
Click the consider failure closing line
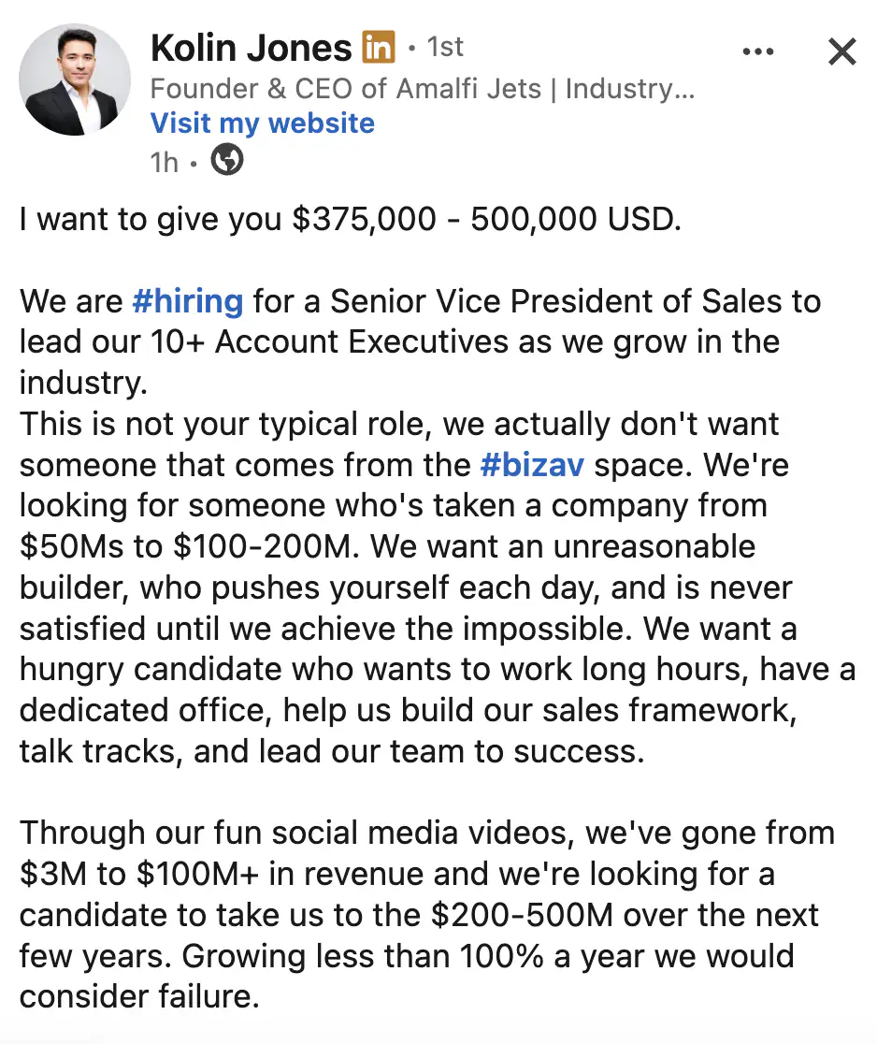coord(138,997)
